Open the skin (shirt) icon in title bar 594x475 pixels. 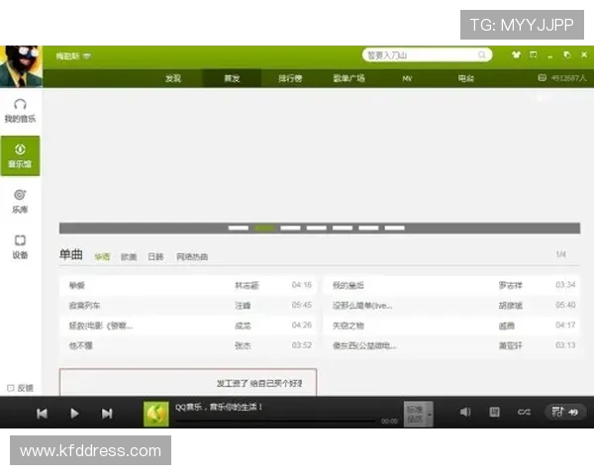pyautogui.click(x=516, y=55)
